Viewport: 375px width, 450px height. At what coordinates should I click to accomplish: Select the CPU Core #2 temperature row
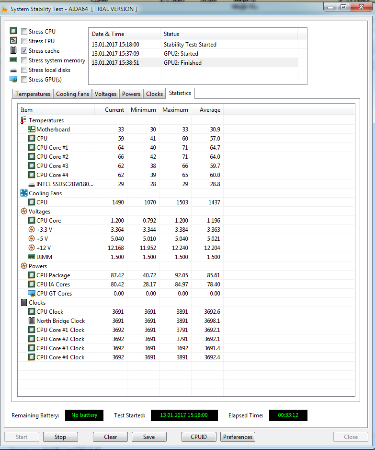[186, 157]
